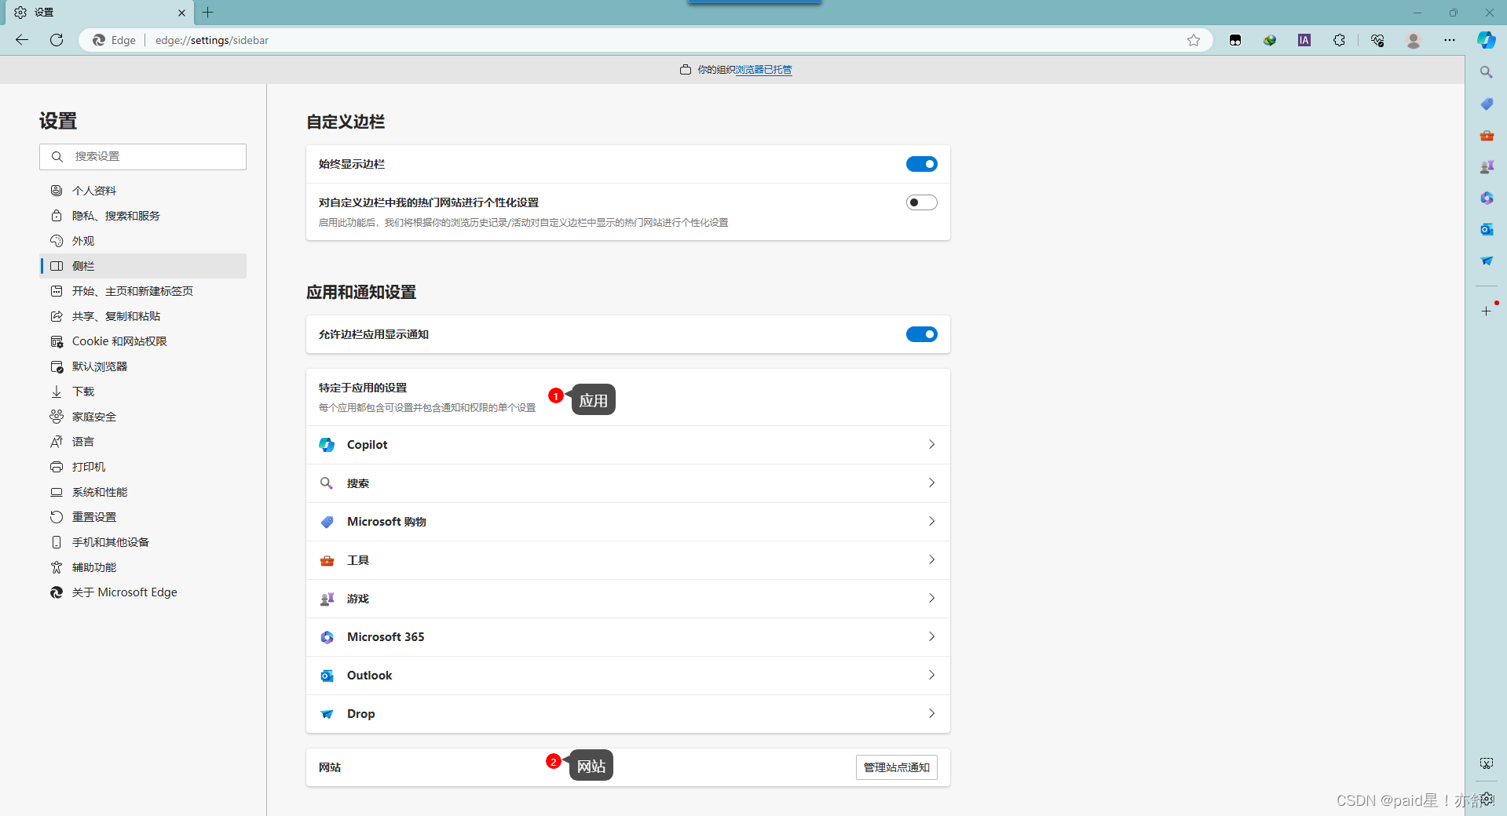This screenshot has width=1507, height=816.
Task: Expand Outlook app settings row
Action: click(x=628, y=676)
